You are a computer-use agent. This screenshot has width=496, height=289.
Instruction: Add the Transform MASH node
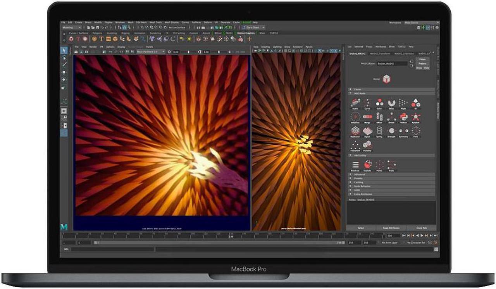(x=355, y=145)
